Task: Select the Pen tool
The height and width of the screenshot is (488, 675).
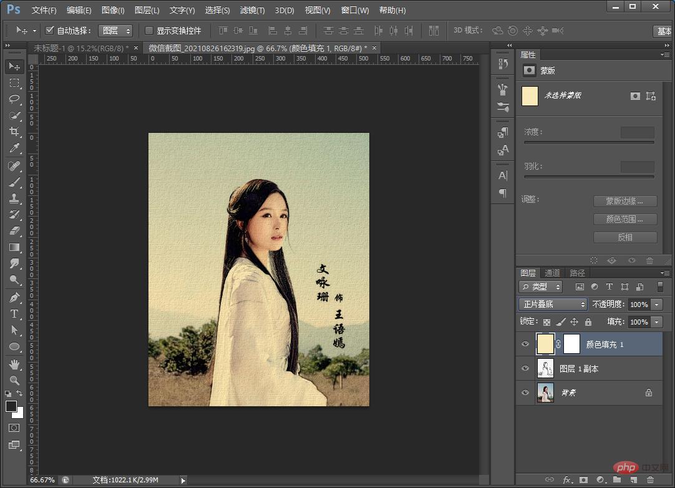Action: tap(14, 297)
